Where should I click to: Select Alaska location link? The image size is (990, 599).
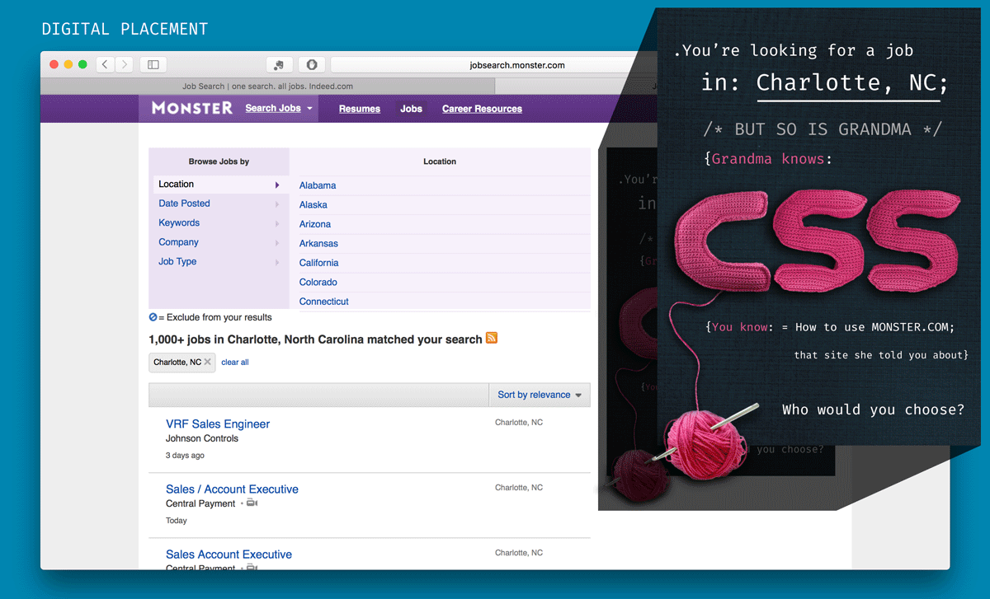tap(313, 204)
